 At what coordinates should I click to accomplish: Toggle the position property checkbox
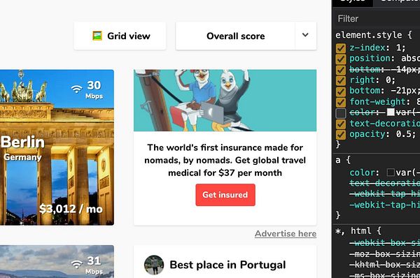pyautogui.click(x=341, y=59)
